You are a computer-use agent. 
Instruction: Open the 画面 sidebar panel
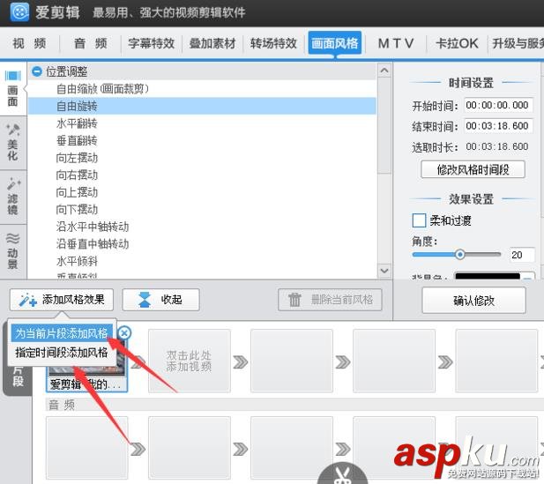coord(13,89)
